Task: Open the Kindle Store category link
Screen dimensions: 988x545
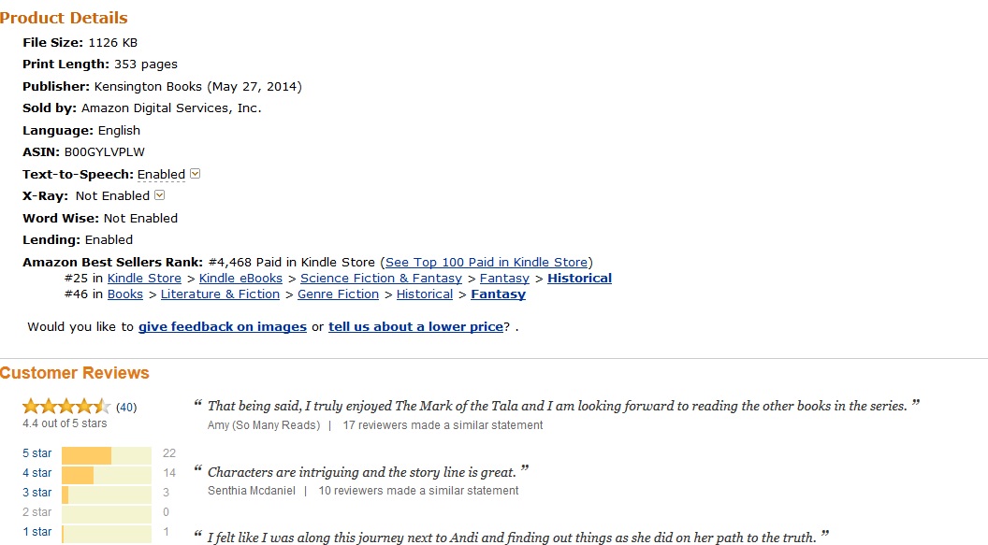Action: click(x=144, y=279)
